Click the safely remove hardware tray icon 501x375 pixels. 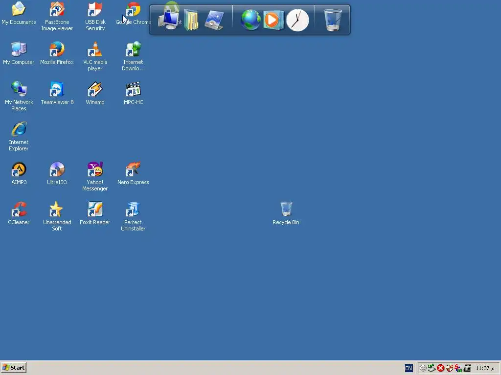[x=432, y=368]
